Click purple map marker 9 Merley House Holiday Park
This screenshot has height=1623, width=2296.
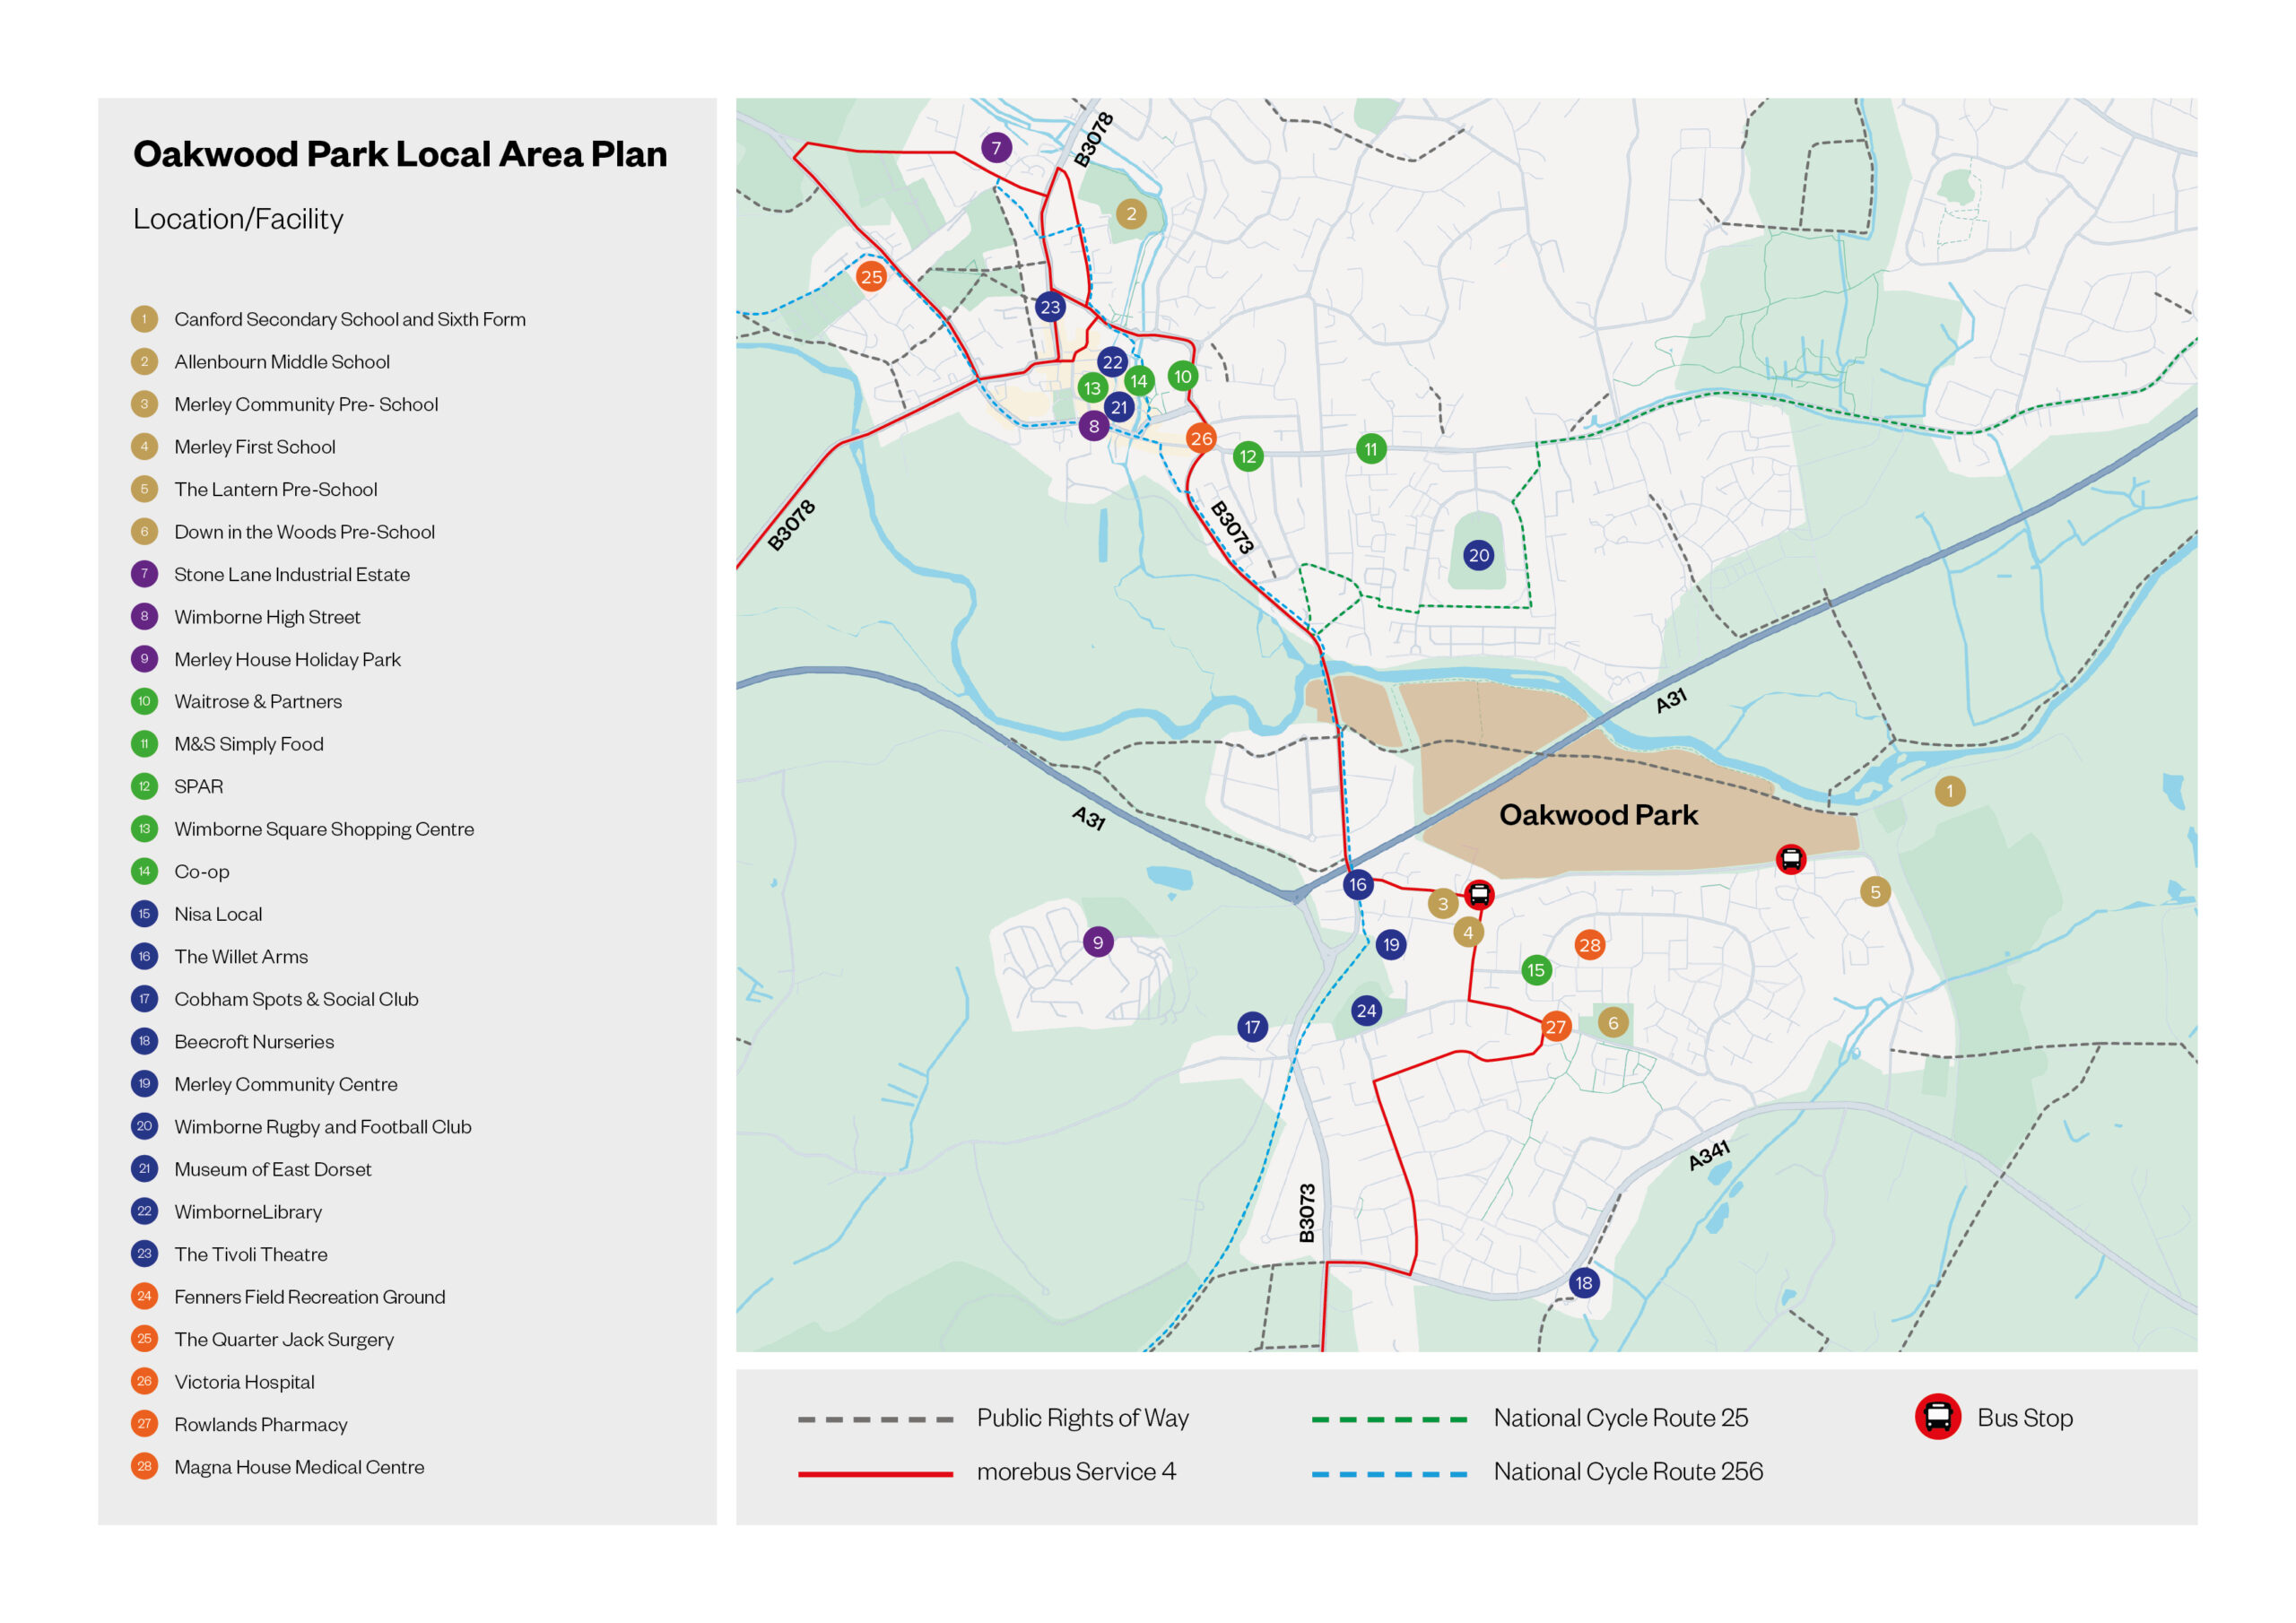(x=1098, y=942)
